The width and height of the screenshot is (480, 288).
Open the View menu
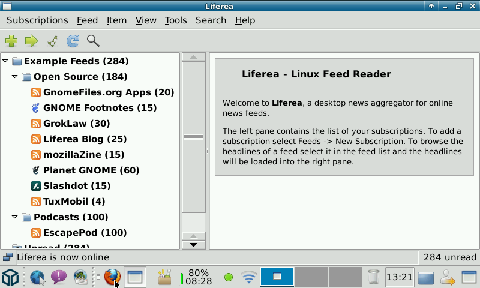[x=146, y=20]
